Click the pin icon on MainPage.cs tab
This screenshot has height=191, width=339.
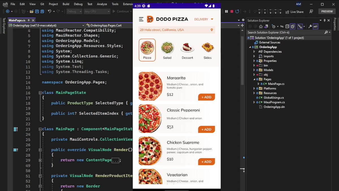[29, 20]
